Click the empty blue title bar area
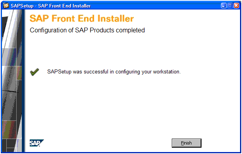 tap(154, 6)
